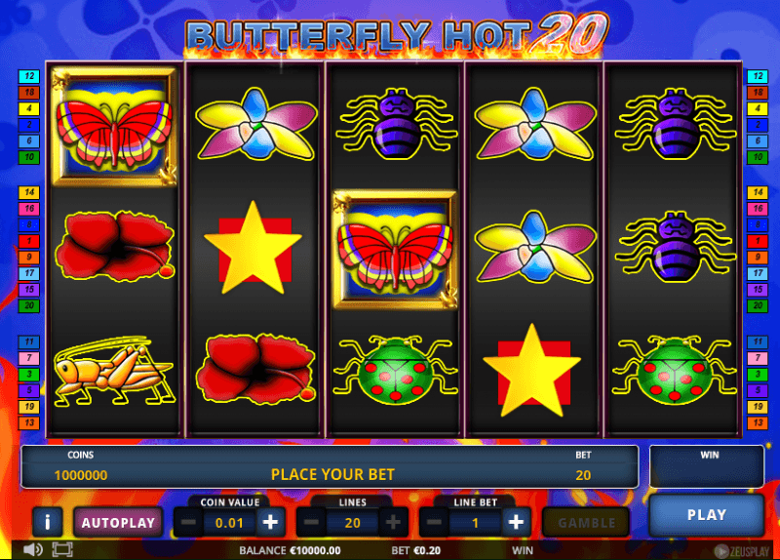Click the blue PLAY button
780x560 pixels.
706,515
